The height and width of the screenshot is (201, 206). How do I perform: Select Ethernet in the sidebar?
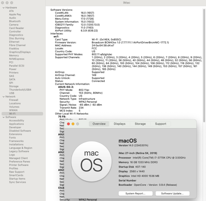coord(14,42)
